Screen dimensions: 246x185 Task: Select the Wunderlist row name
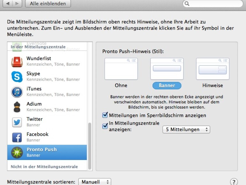(39, 58)
